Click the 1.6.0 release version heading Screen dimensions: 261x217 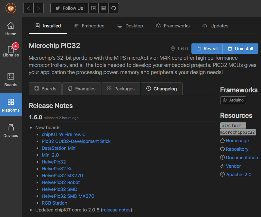click(x=36, y=117)
